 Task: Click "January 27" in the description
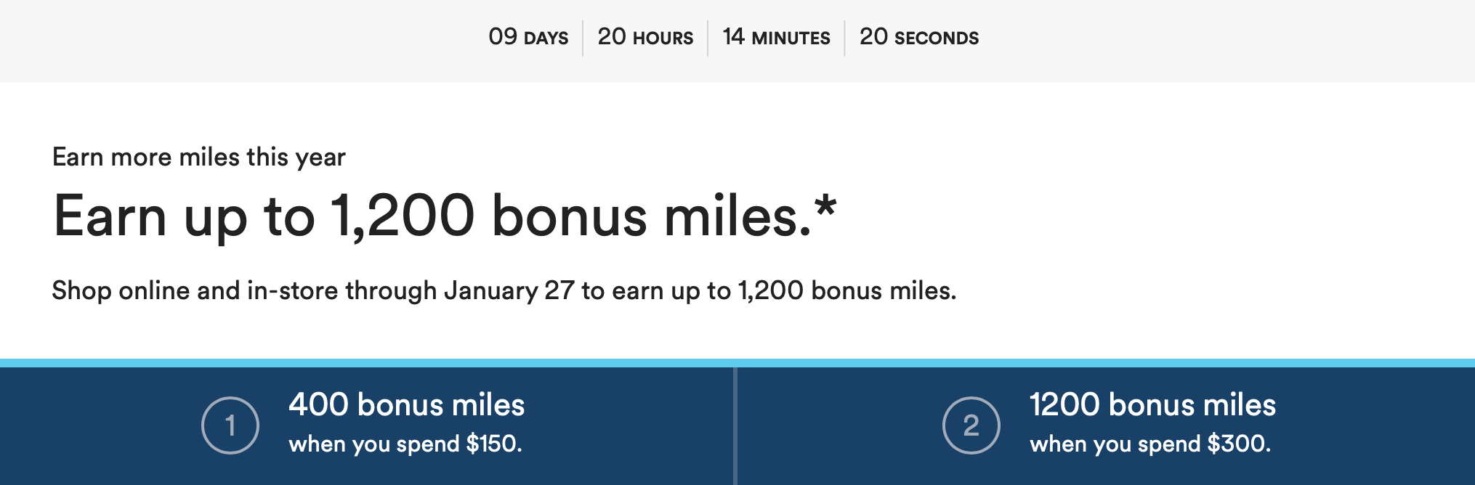(x=509, y=290)
